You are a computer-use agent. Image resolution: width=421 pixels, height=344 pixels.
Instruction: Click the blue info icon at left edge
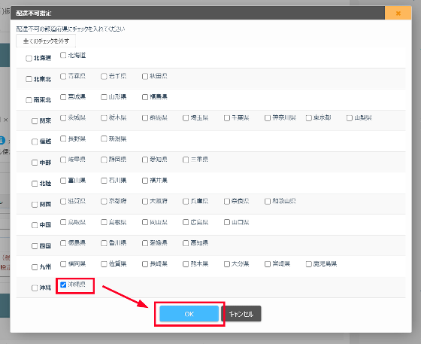(x=2, y=140)
